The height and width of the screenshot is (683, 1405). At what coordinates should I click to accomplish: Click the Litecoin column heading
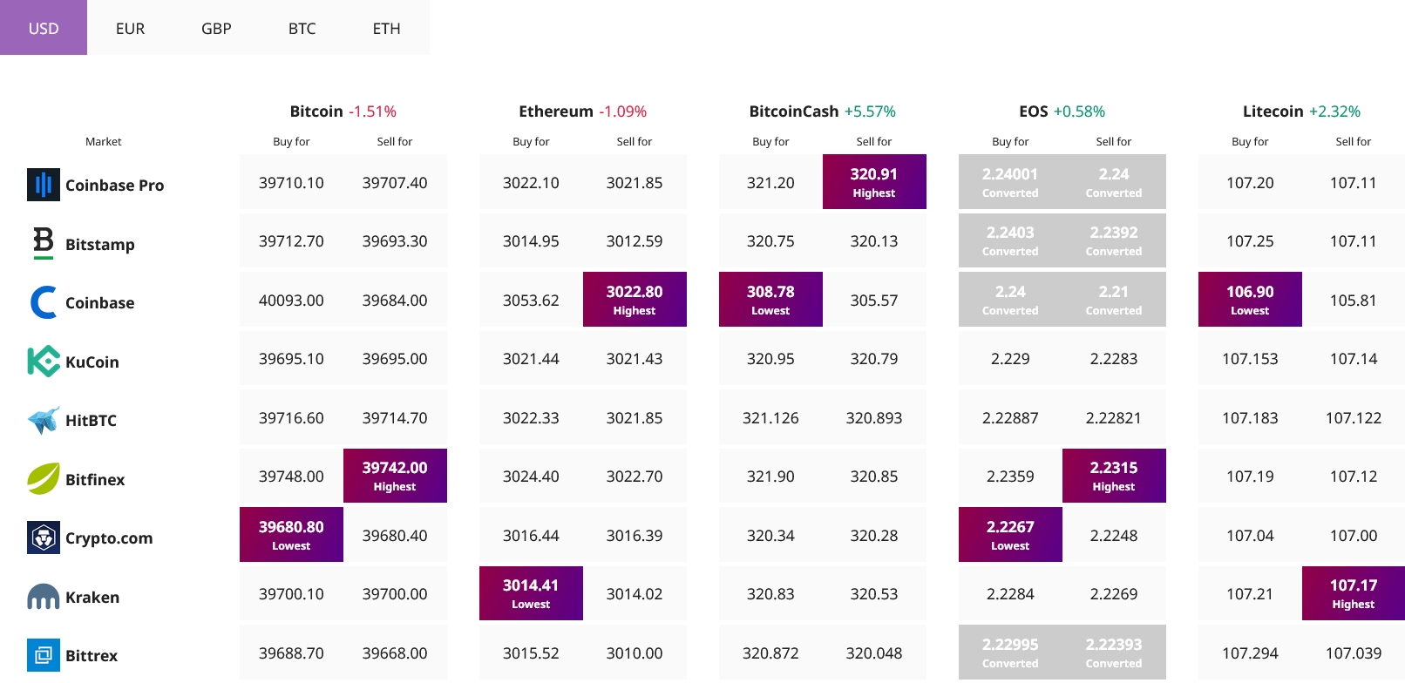pos(1273,112)
